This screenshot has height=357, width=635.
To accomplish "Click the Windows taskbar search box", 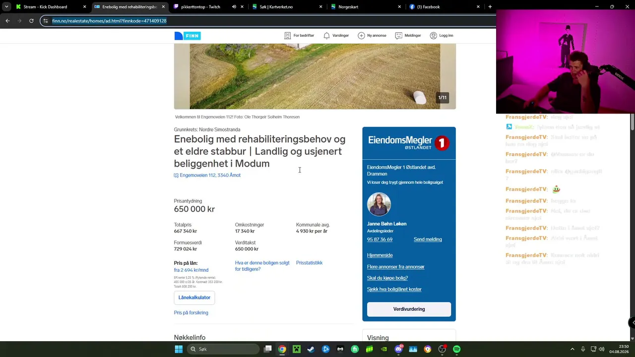I will point(223,349).
